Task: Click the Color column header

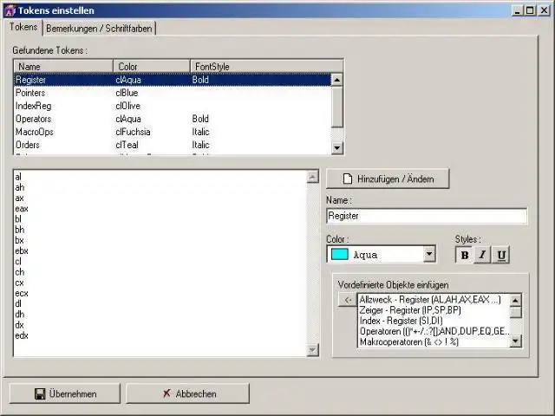Action: [x=152, y=67]
